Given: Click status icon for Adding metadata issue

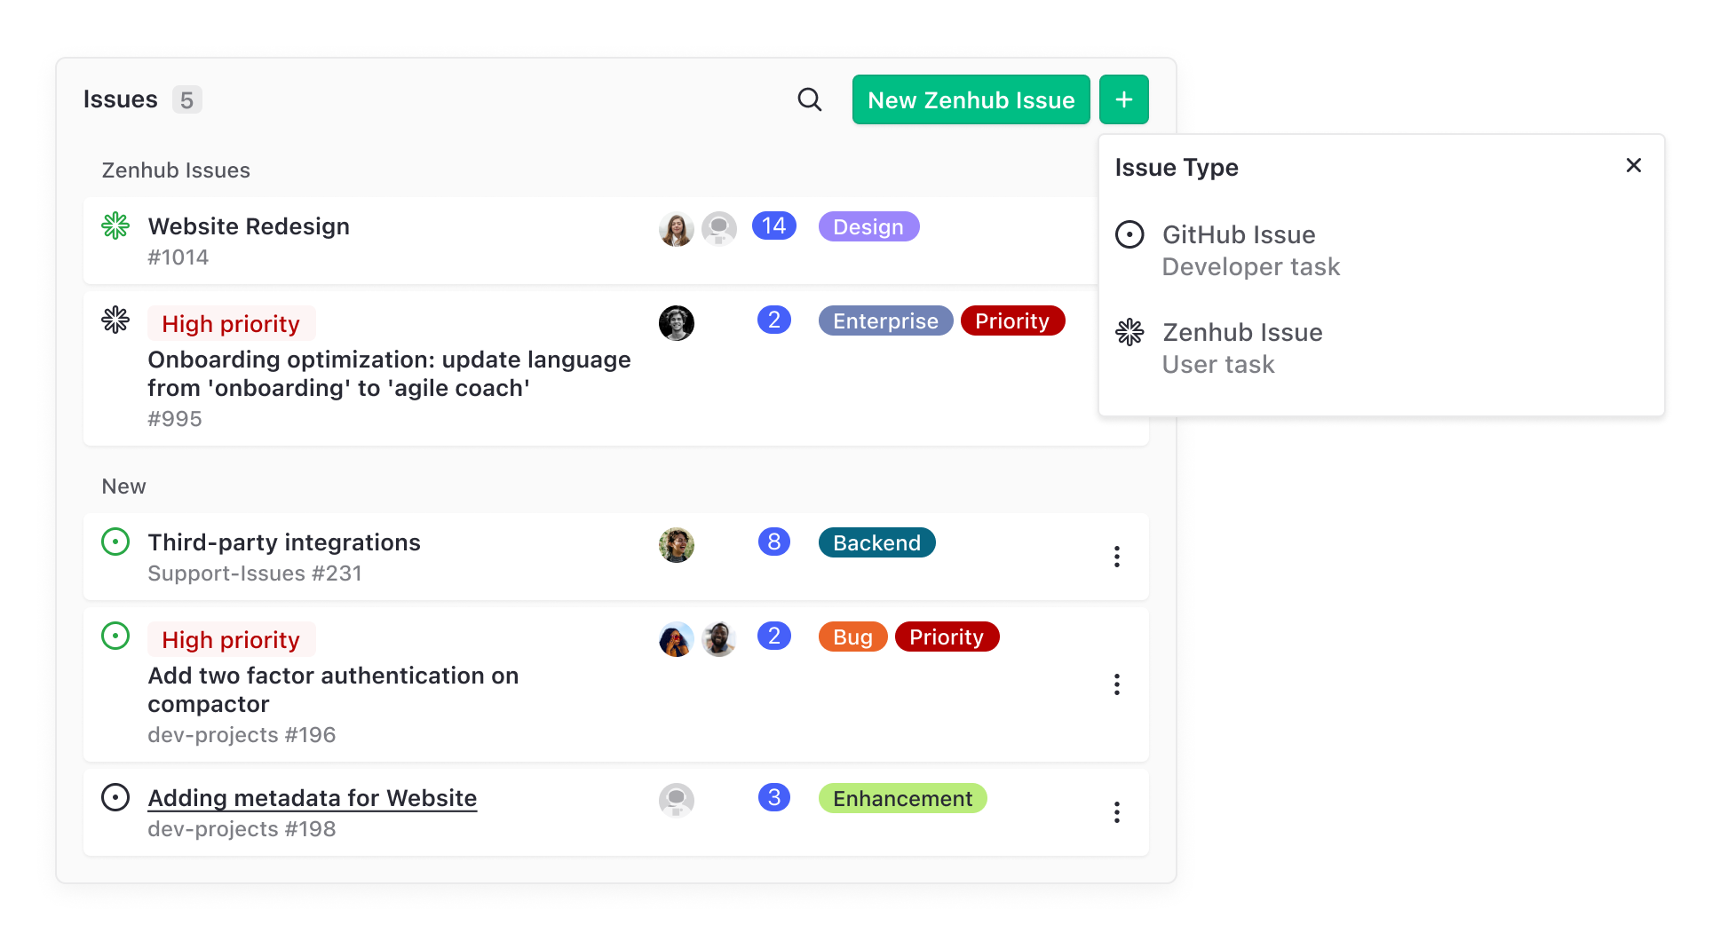Looking at the screenshot, I should [115, 797].
